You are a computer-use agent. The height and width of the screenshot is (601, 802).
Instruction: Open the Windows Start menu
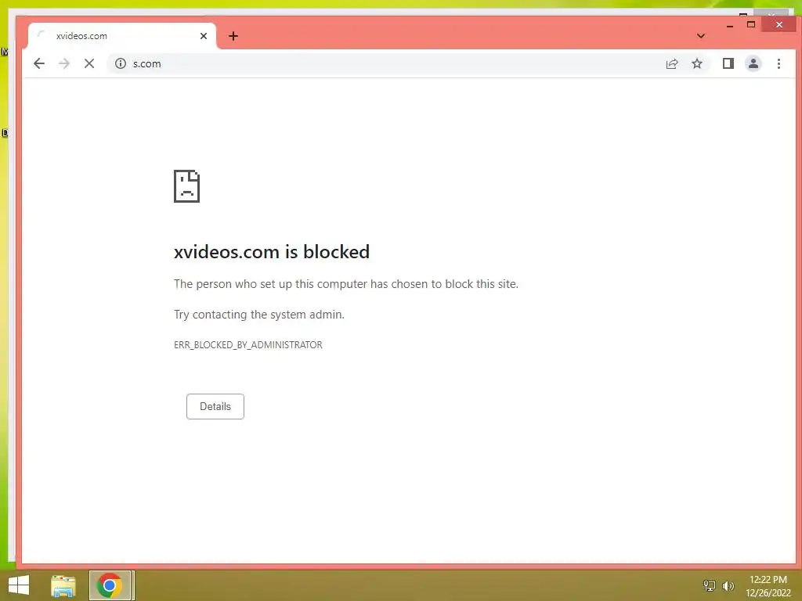pyautogui.click(x=19, y=585)
